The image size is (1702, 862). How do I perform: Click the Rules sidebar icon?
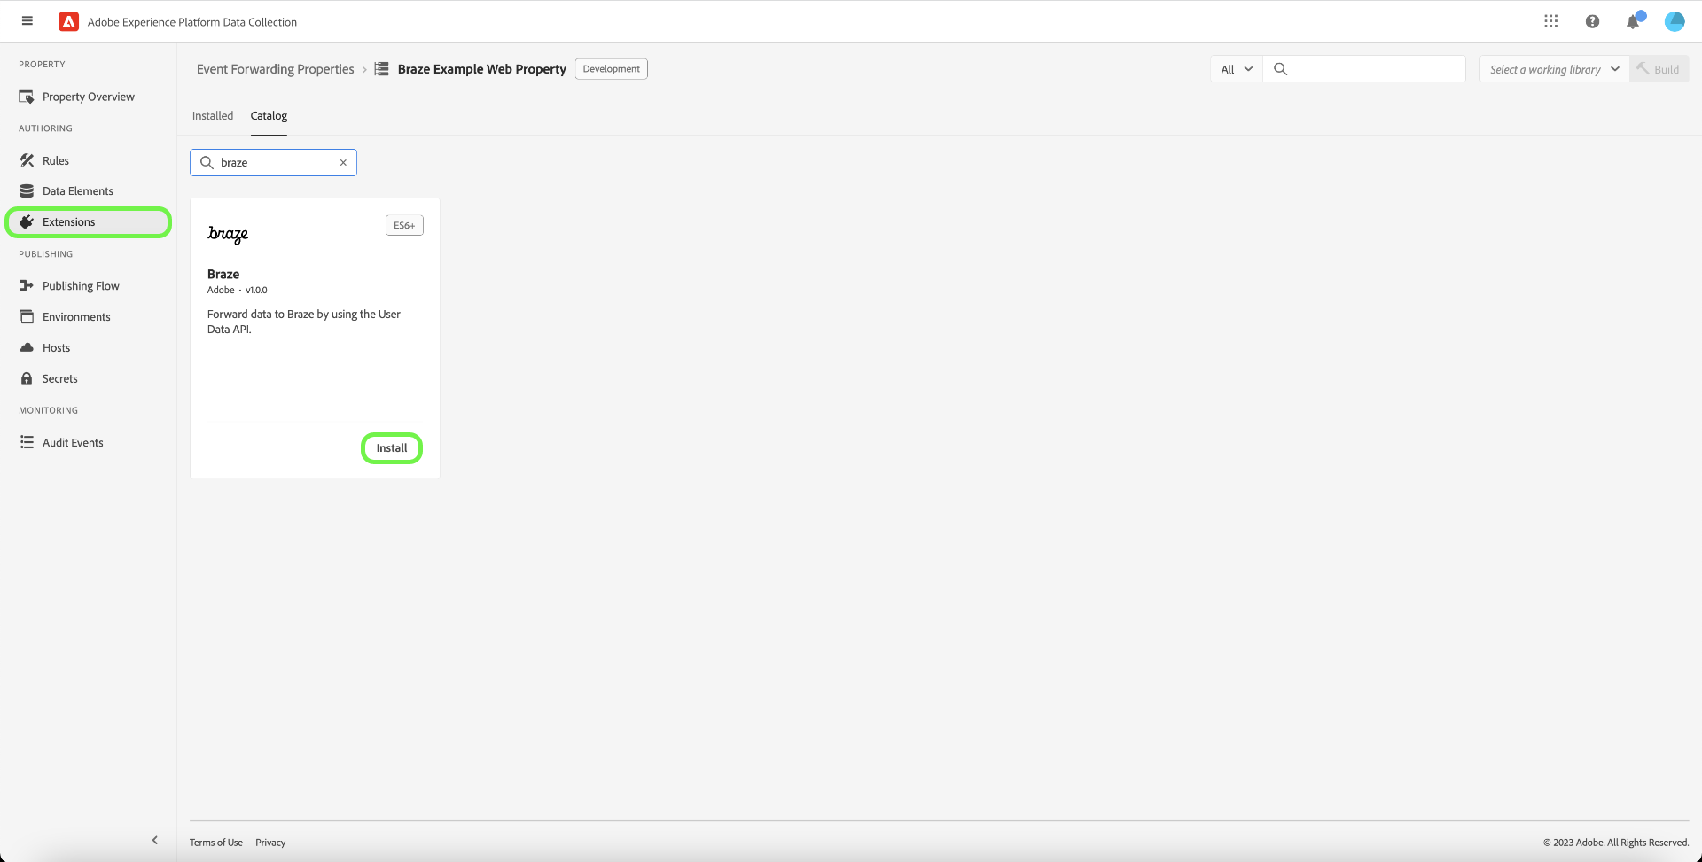(27, 160)
